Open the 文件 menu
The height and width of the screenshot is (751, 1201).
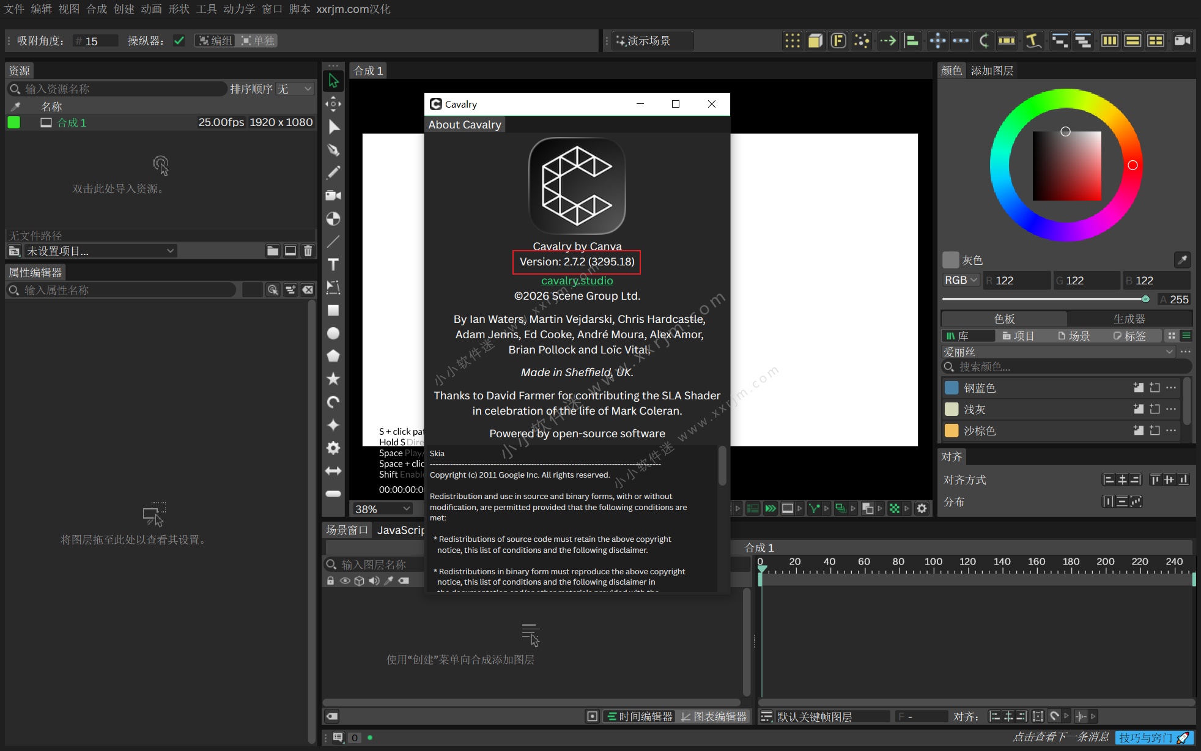[x=14, y=9]
